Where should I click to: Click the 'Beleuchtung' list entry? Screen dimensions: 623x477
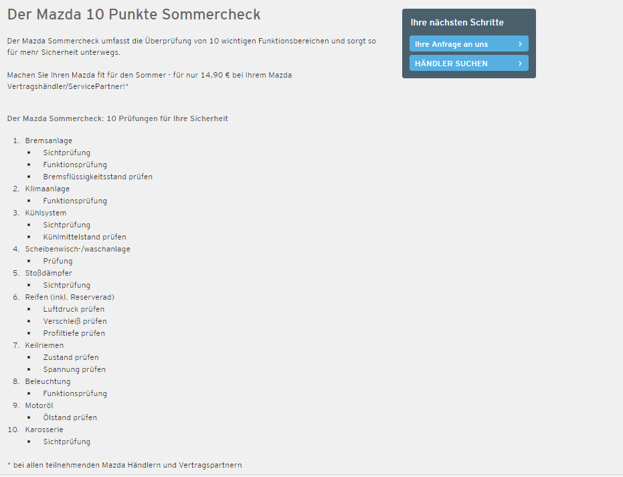point(48,381)
